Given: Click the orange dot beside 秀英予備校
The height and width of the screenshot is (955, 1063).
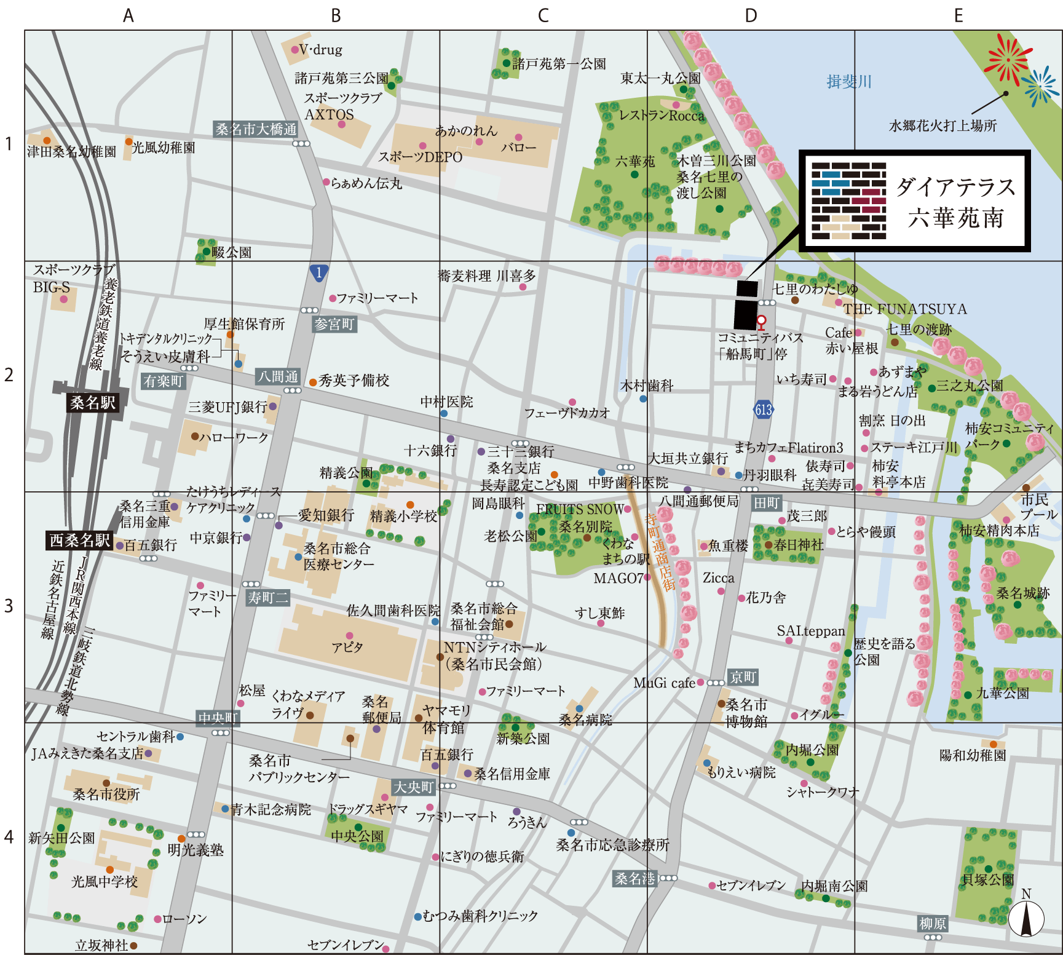Looking at the screenshot, I should [313, 382].
